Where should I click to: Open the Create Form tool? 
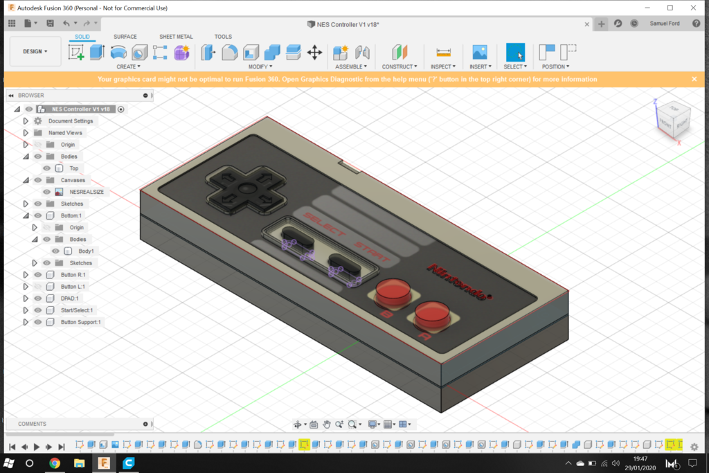point(182,53)
